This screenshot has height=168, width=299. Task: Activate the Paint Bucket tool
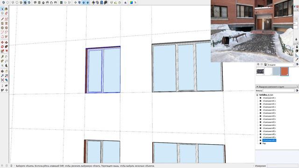tap(6, 9)
